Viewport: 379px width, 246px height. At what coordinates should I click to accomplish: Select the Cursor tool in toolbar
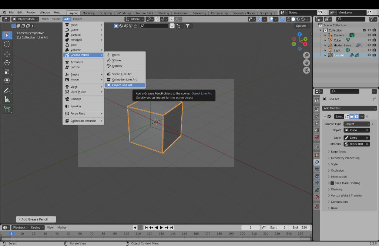coord(7,44)
